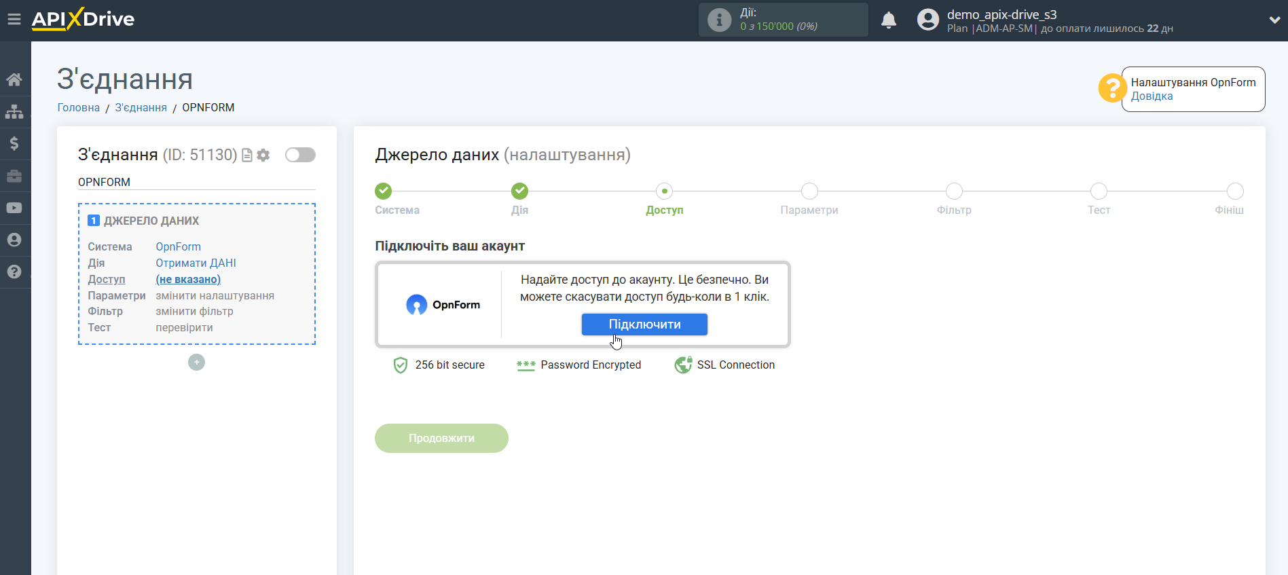Click the OpnForm system link
This screenshot has height=575, width=1288.
pos(178,246)
